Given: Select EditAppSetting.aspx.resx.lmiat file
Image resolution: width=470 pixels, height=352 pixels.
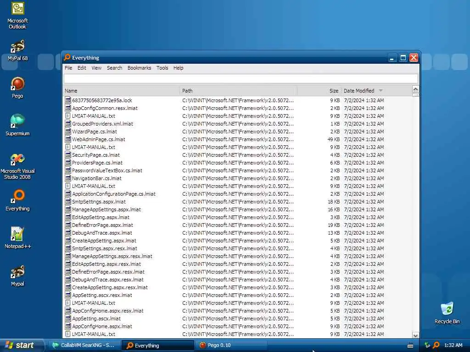Looking at the screenshot, I should coord(106,264).
